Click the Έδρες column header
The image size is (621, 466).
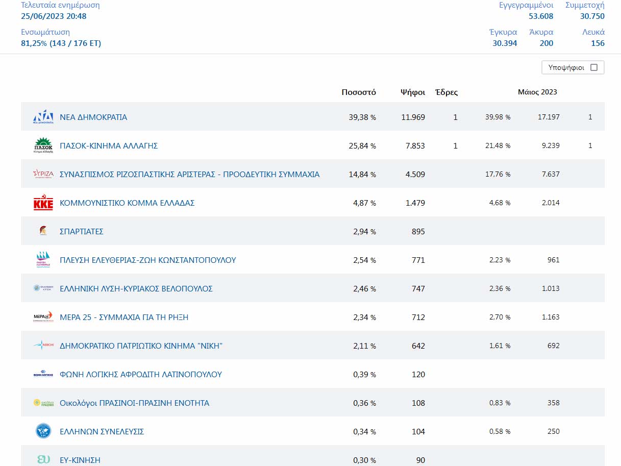pyautogui.click(x=446, y=92)
